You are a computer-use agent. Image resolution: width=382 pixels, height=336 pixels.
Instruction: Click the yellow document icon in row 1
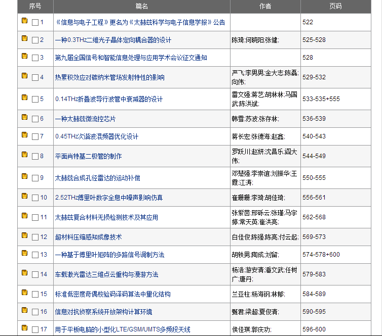pos(24,21)
